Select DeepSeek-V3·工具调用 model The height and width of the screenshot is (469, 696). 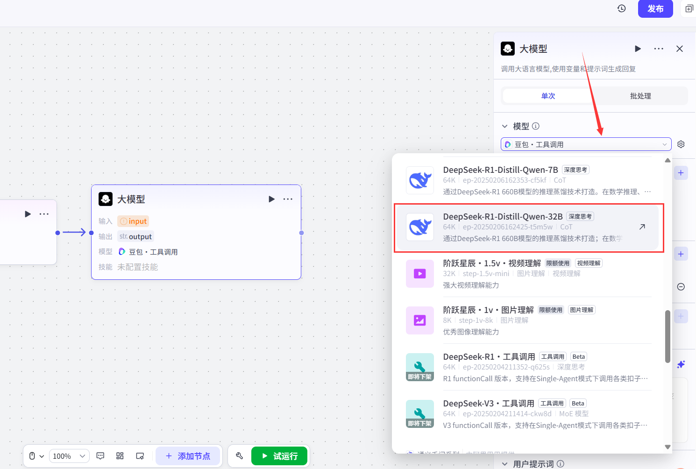pos(528,414)
